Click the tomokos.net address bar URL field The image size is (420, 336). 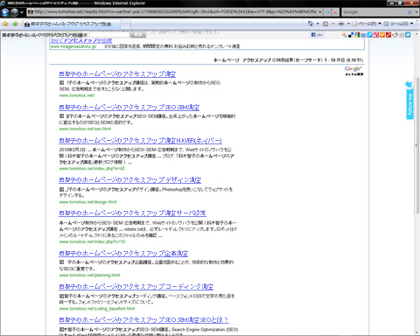click(172, 12)
